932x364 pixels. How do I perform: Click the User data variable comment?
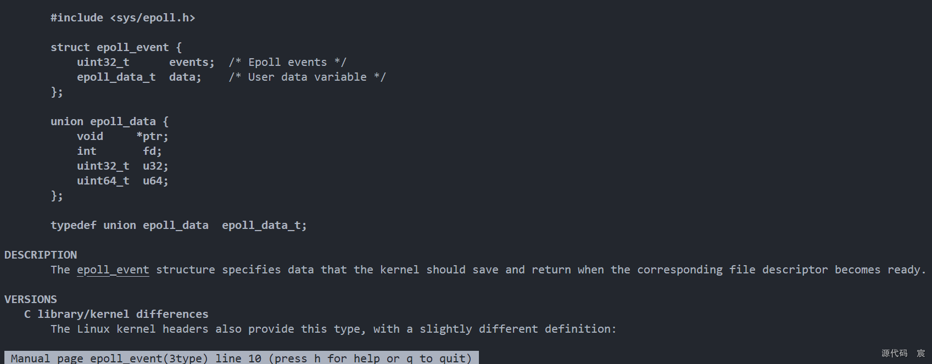tap(308, 77)
